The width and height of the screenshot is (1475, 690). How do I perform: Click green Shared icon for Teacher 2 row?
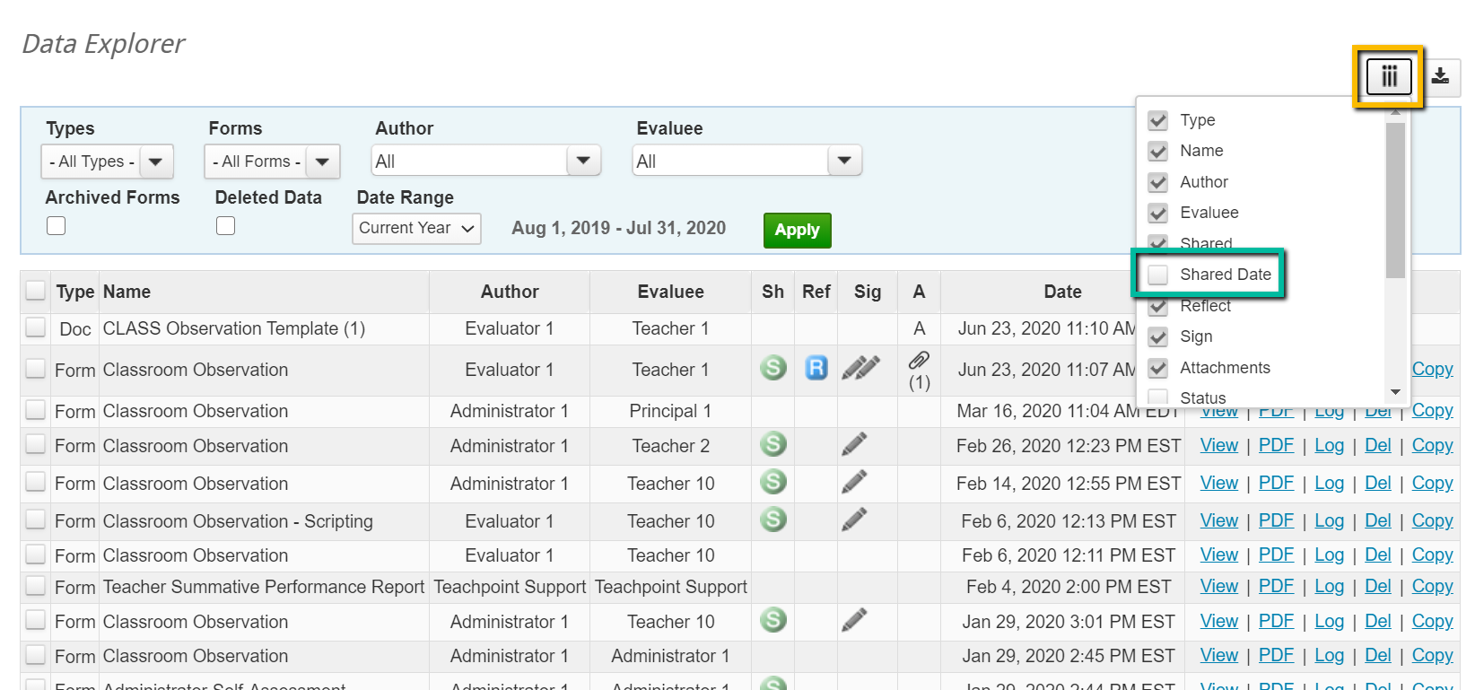click(x=772, y=444)
